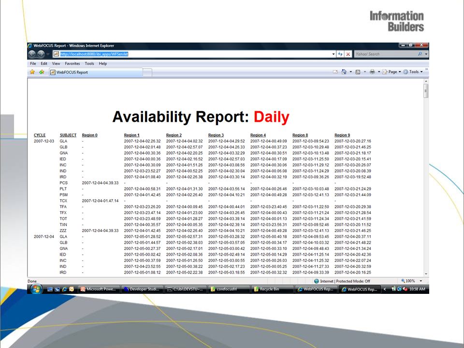Click the volume tray icon
Image resolution: width=464 pixels, height=348 pixels.
point(405,289)
